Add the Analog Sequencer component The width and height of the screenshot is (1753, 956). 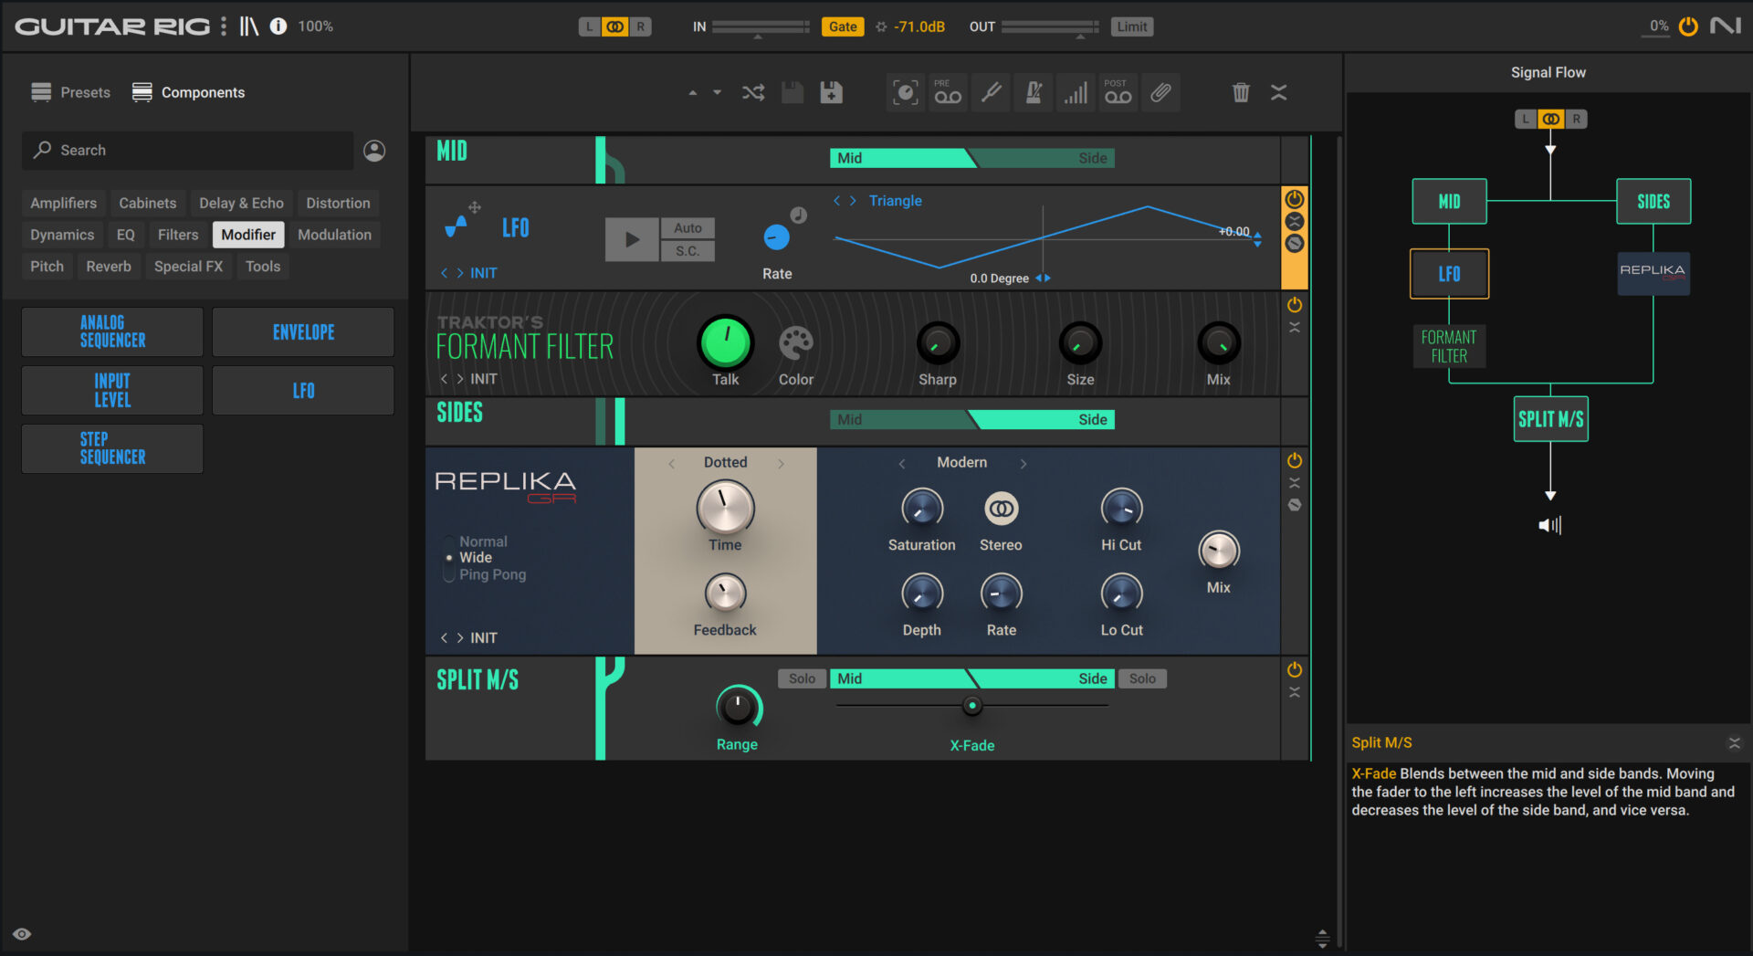[112, 331]
